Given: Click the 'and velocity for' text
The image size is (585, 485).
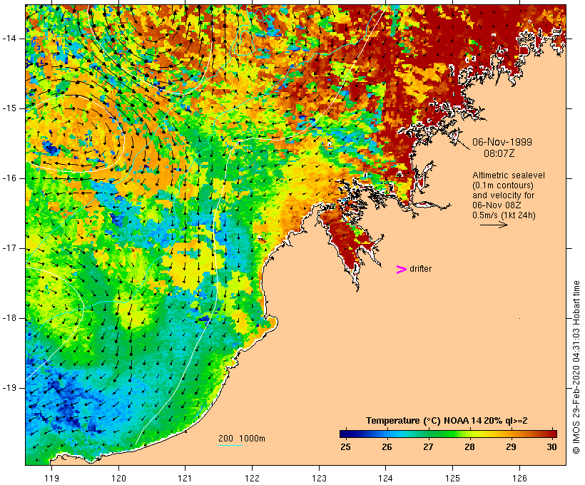Looking at the screenshot, I should pos(503,195).
